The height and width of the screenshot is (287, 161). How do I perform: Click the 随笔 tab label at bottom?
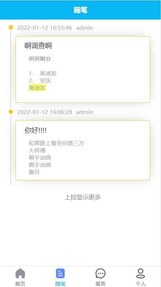60,284
